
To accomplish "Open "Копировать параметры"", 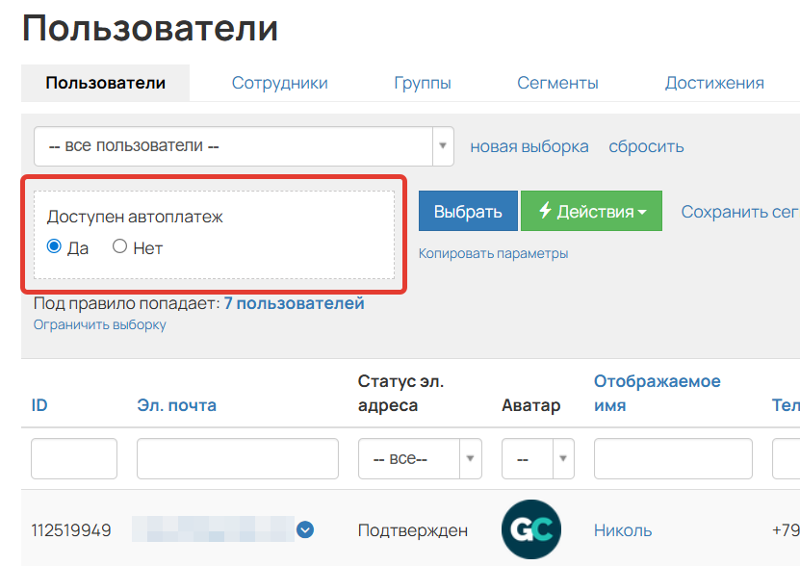I will tap(494, 251).
